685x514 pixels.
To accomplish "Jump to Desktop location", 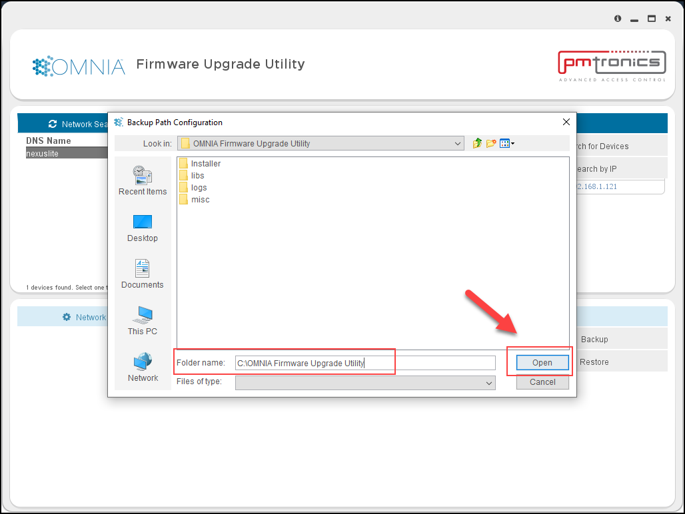I will pos(143,228).
